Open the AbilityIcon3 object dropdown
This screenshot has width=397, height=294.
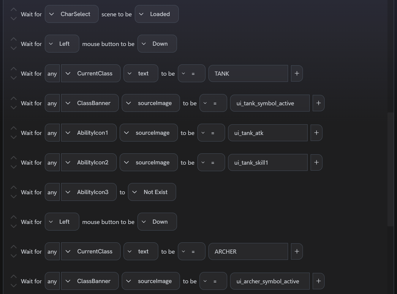tap(89, 192)
